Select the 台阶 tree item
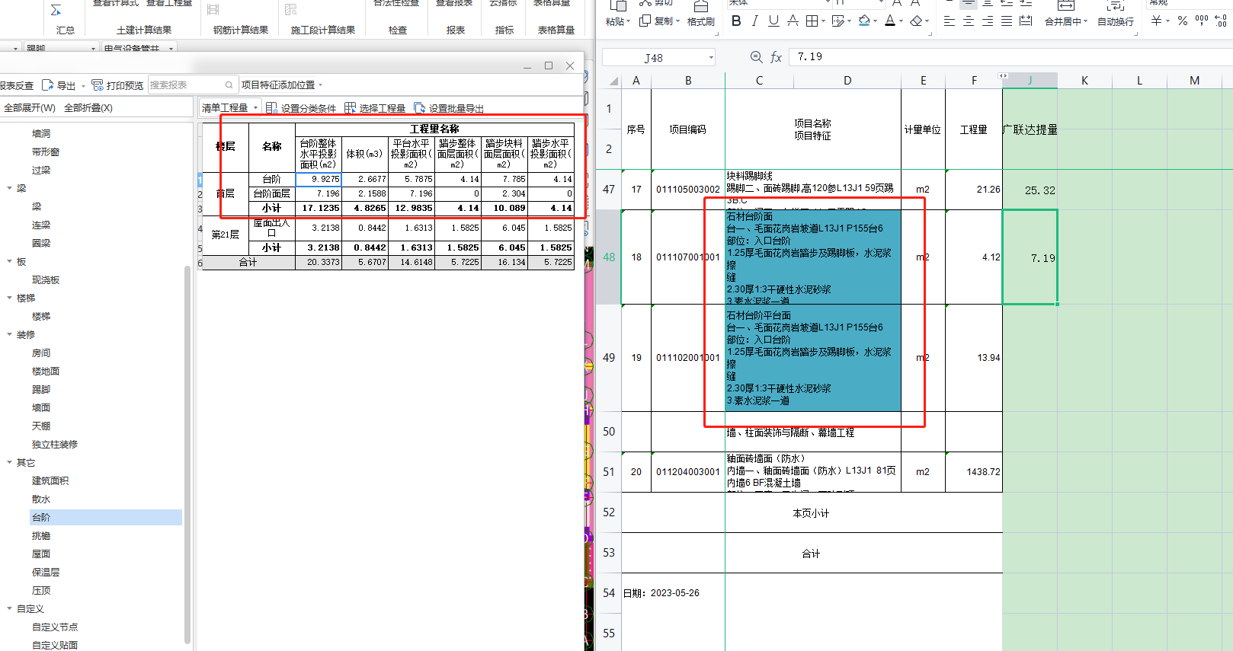Viewport: 1233px width, 651px height. (41, 518)
